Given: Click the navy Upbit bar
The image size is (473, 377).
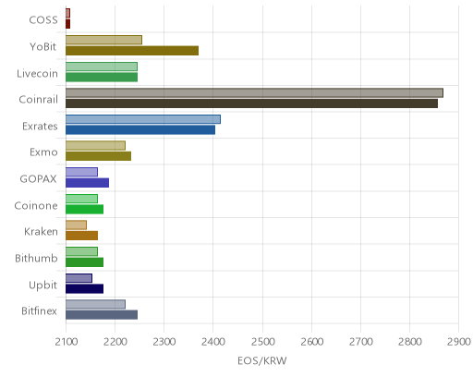Looking at the screenshot, I should click(x=84, y=288).
